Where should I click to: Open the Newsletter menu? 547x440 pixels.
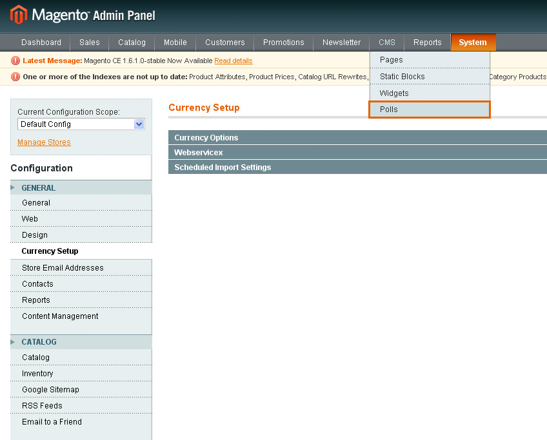click(341, 43)
